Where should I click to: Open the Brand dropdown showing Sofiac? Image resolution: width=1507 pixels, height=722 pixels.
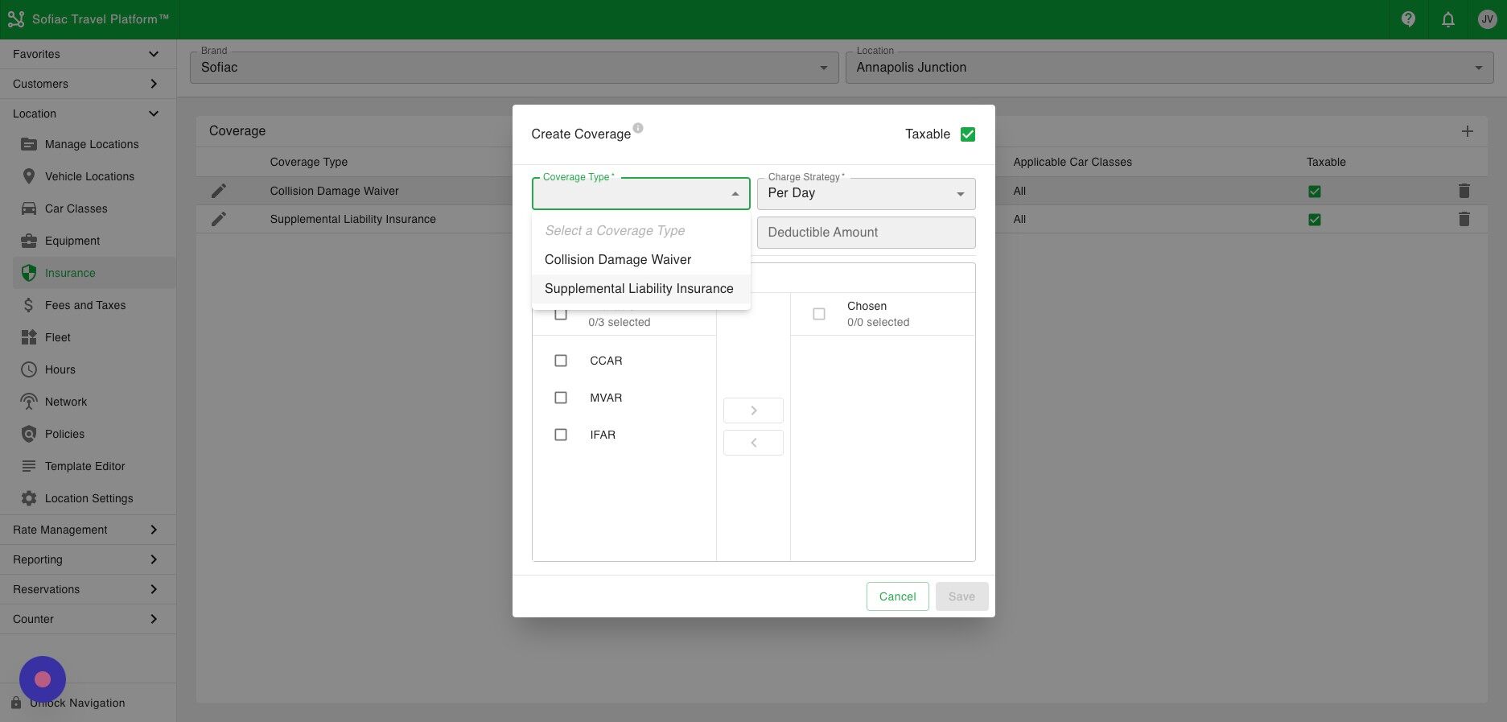(x=514, y=68)
